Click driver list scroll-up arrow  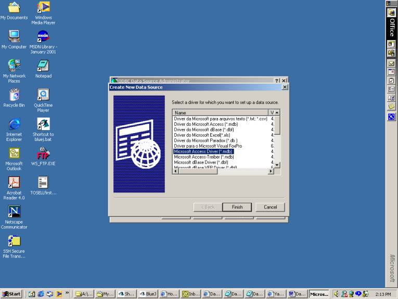277,113
